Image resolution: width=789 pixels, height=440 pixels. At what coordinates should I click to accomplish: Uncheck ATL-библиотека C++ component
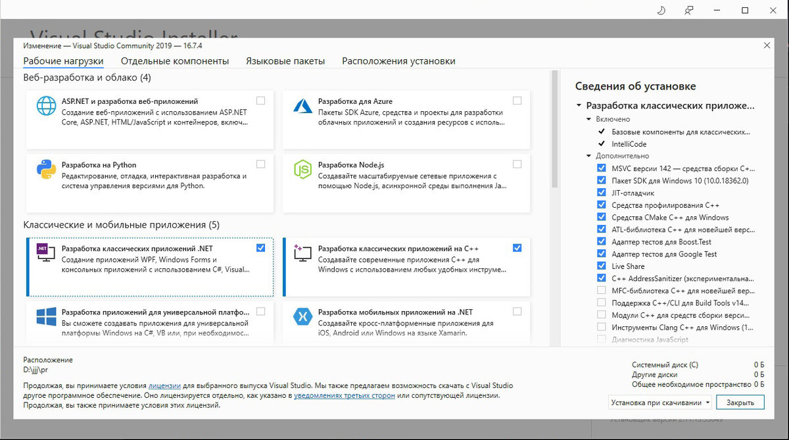[602, 230]
